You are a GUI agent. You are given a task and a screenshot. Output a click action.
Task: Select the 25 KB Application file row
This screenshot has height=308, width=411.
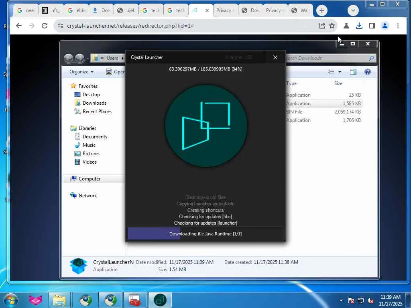324,95
